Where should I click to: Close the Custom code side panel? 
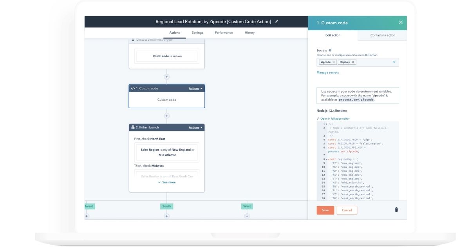400,23
